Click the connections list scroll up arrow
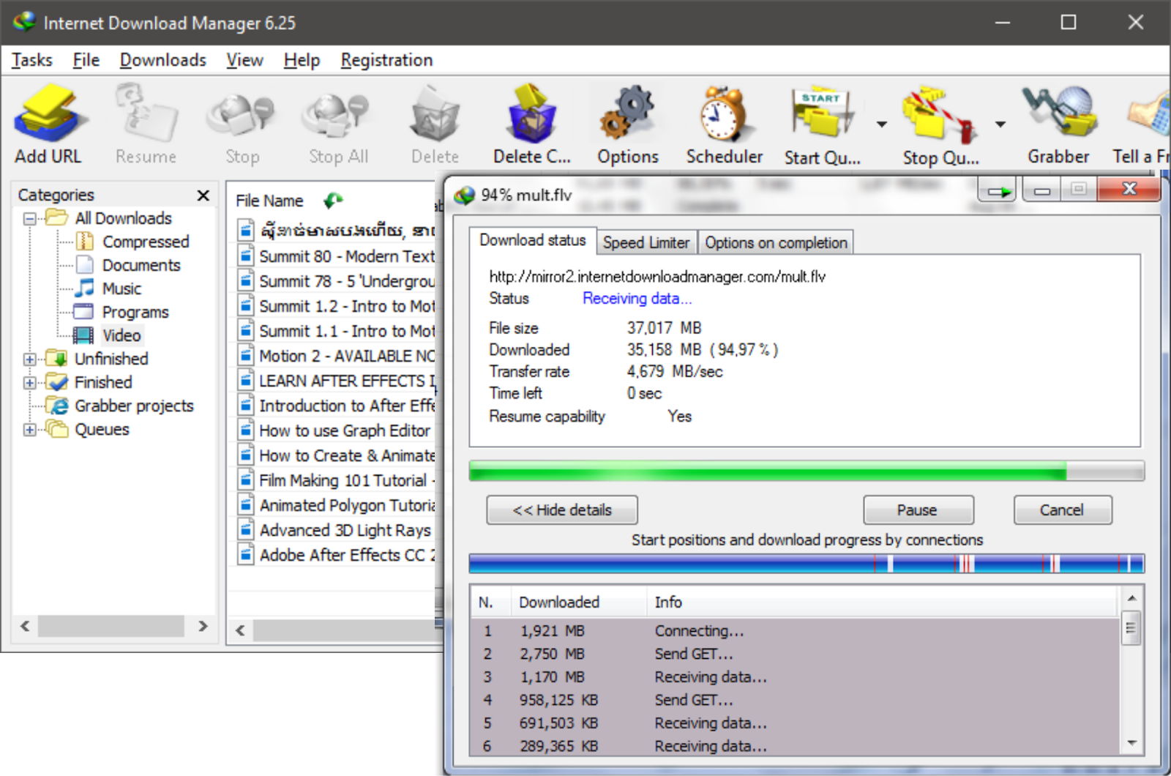 [1131, 599]
